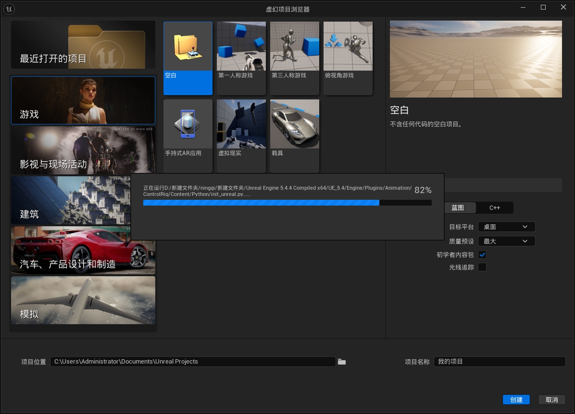
Task: Close the project browser window
Action: [563, 7]
